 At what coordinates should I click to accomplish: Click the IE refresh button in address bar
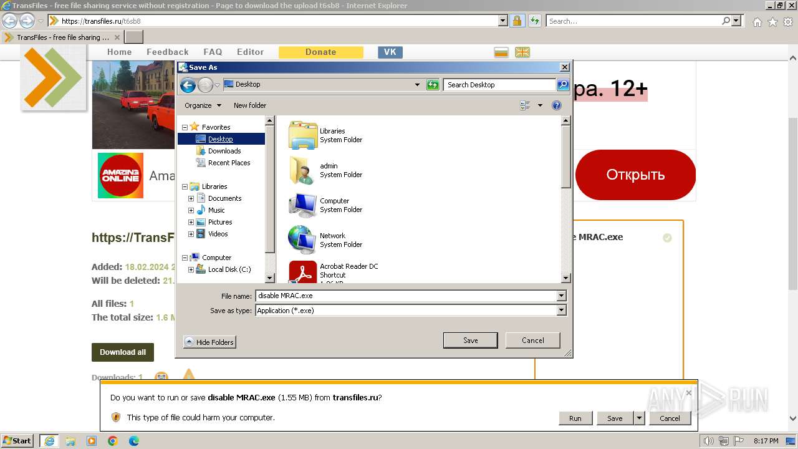point(534,21)
